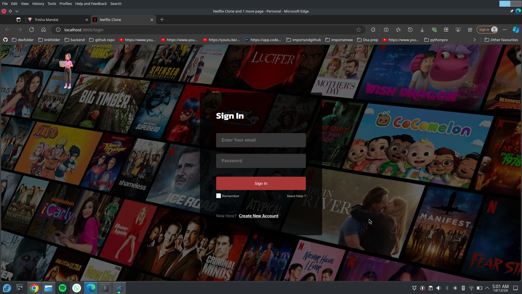Open Spotify from the taskbar

pyautogui.click(x=63, y=288)
